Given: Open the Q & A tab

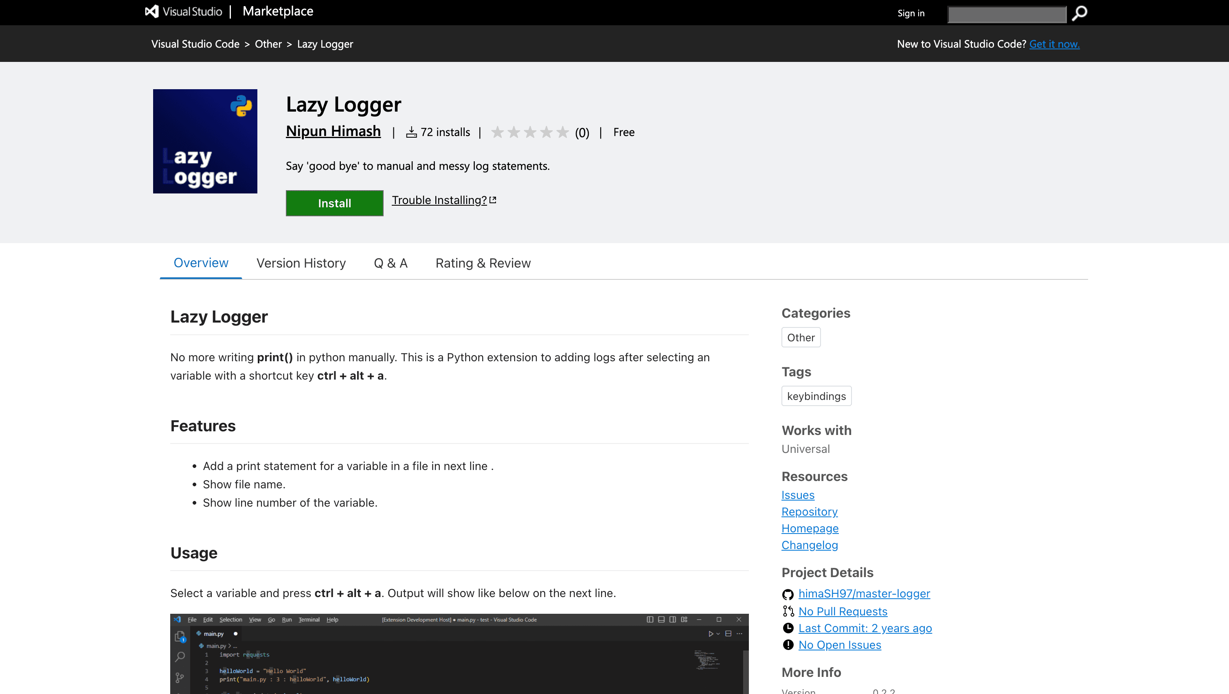Looking at the screenshot, I should point(390,263).
